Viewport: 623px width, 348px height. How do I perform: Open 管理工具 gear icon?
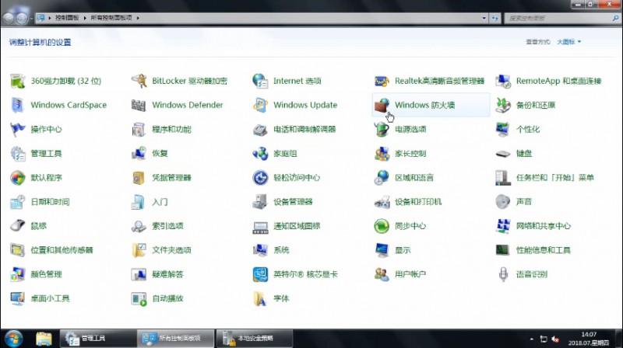[17, 153]
